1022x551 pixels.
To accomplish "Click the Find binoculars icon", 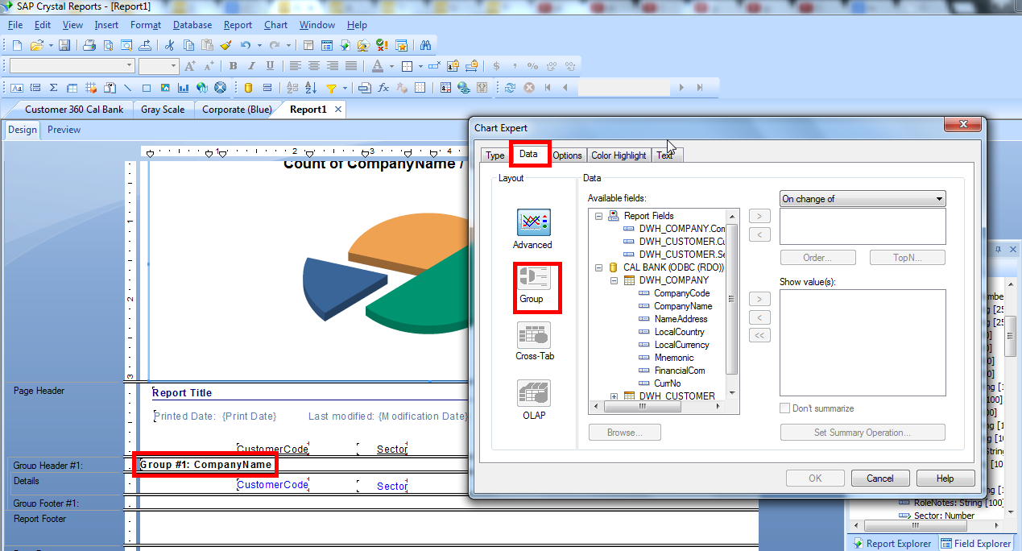I will [x=426, y=45].
